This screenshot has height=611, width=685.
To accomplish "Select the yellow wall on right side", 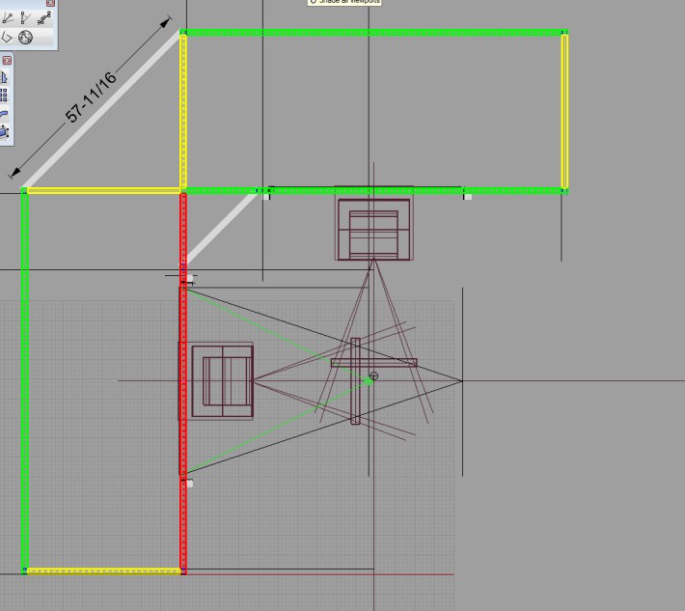I will tap(564, 111).
